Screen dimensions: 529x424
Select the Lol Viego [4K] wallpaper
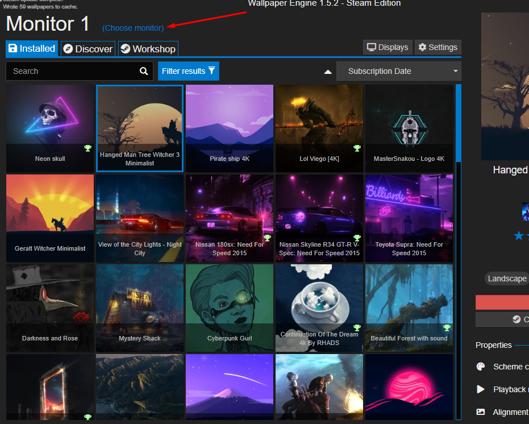[319, 128]
